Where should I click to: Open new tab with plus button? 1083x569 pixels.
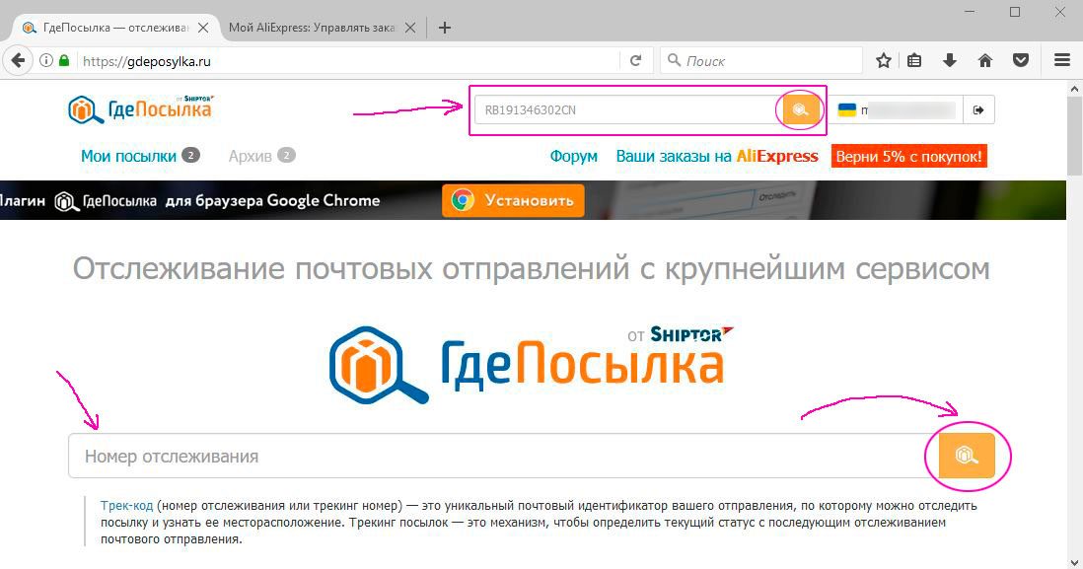445,28
